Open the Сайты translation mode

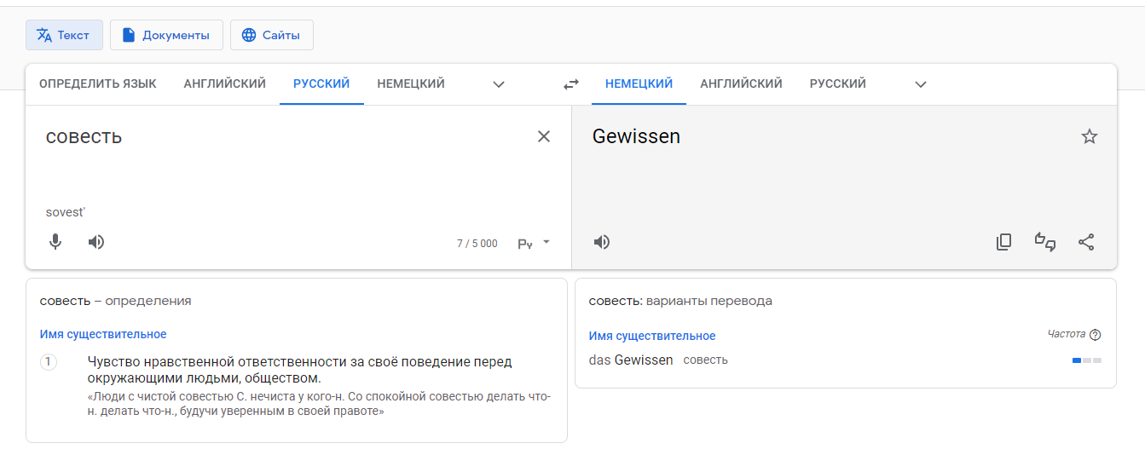(x=271, y=35)
